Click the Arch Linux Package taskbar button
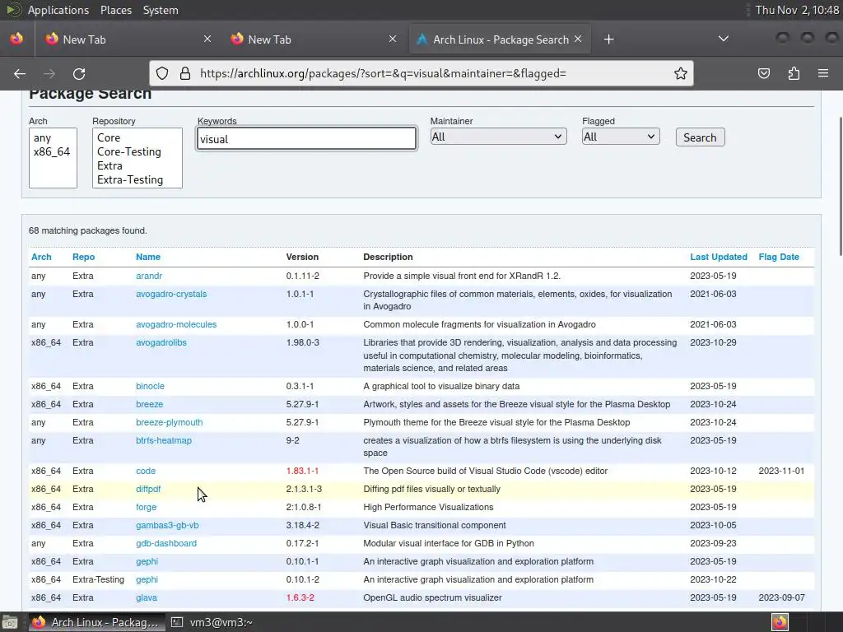843x632 pixels. click(x=95, y=622)
